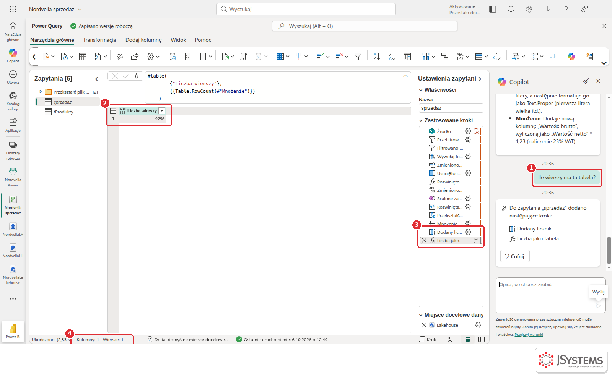Image resolution: width=612 pixels, height=376 pixels.
Task: Open Aplikacje in the left sidebar
Action: 13,125
